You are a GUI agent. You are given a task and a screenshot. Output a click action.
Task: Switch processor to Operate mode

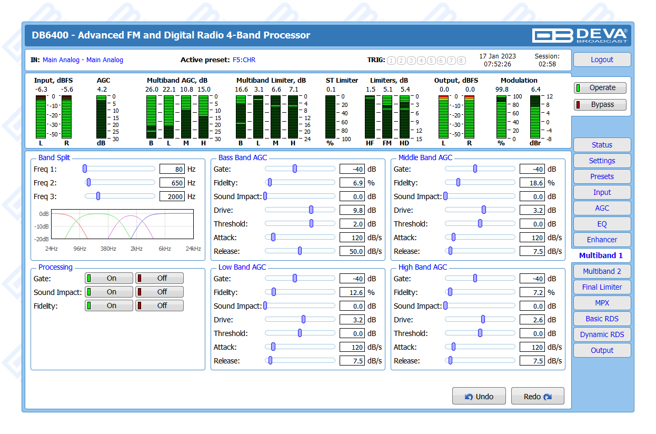[x=600, y=88]
